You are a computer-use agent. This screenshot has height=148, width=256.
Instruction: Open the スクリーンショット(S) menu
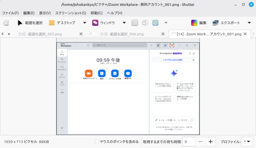(x=70, y=13)
